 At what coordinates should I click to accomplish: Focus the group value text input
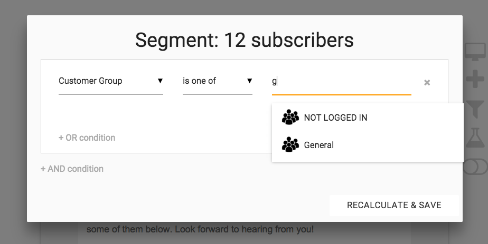pos(341,82)
